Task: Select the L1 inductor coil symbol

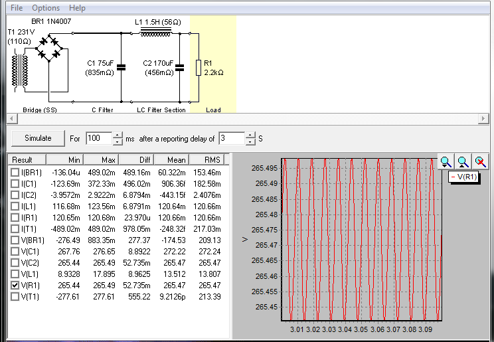Action: pyautogui.click(x=155, y=32)
